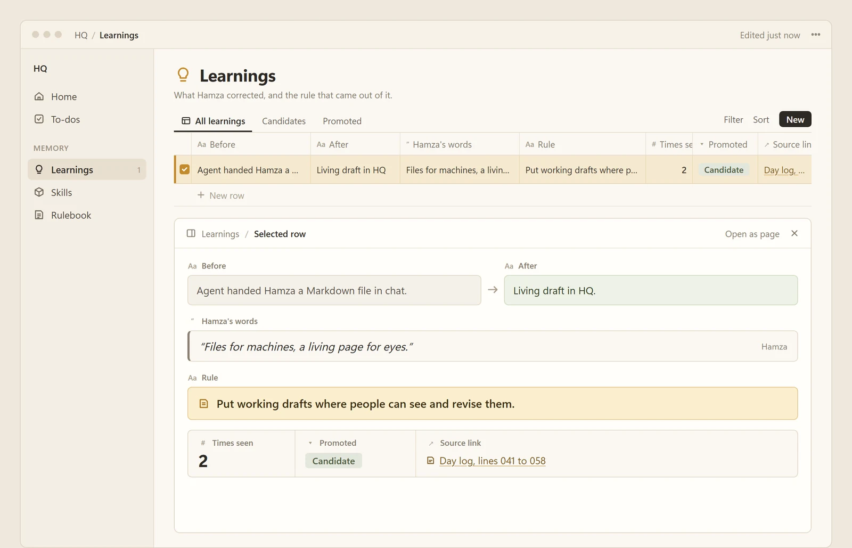Click the Hamza's words column header
Image resolution: width=852 pixels, height=548 pixels.
(x=460, y=144)
